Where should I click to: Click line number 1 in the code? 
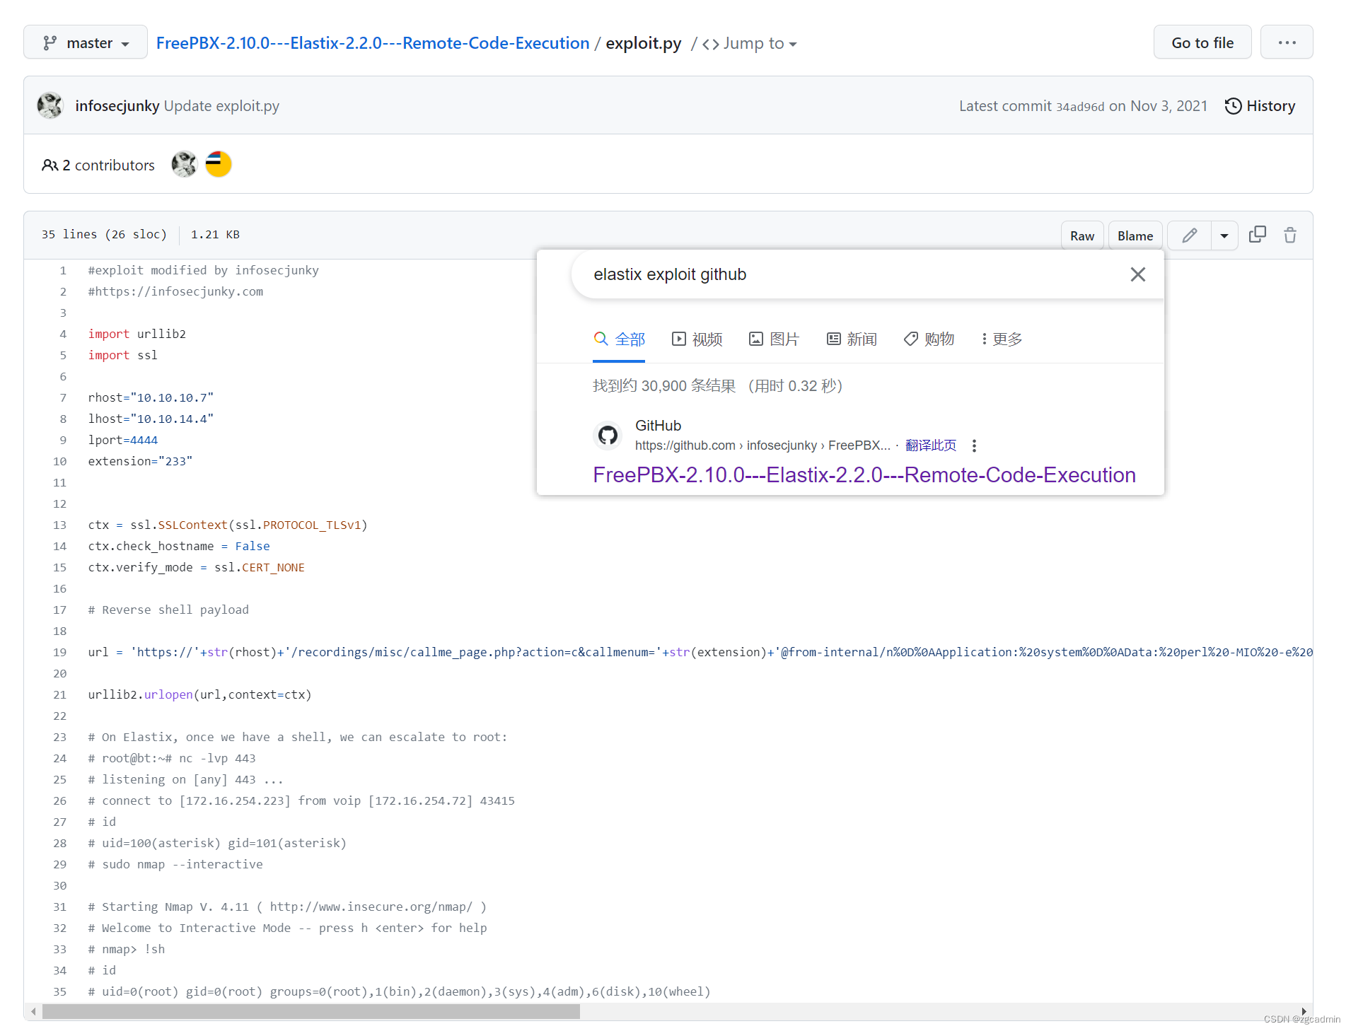[x=63, y=270]
